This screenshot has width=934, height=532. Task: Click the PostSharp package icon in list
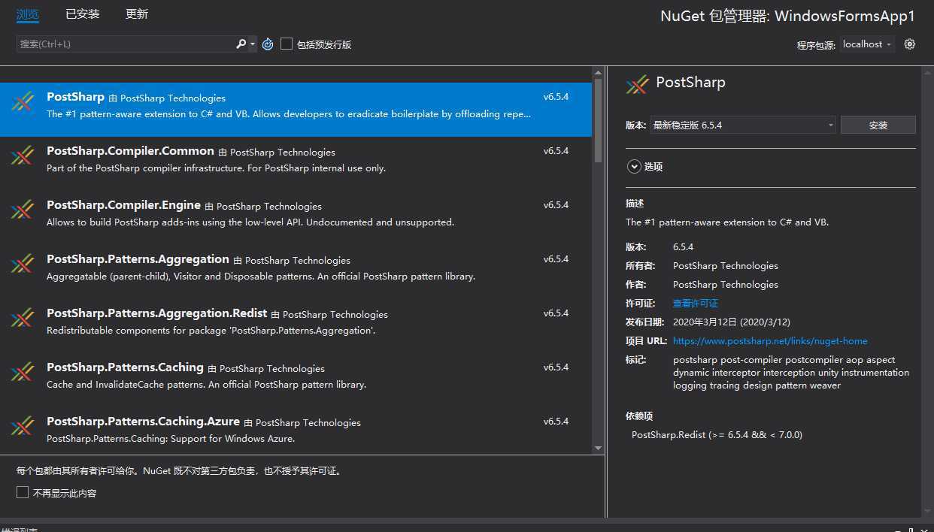click(23, 102)
